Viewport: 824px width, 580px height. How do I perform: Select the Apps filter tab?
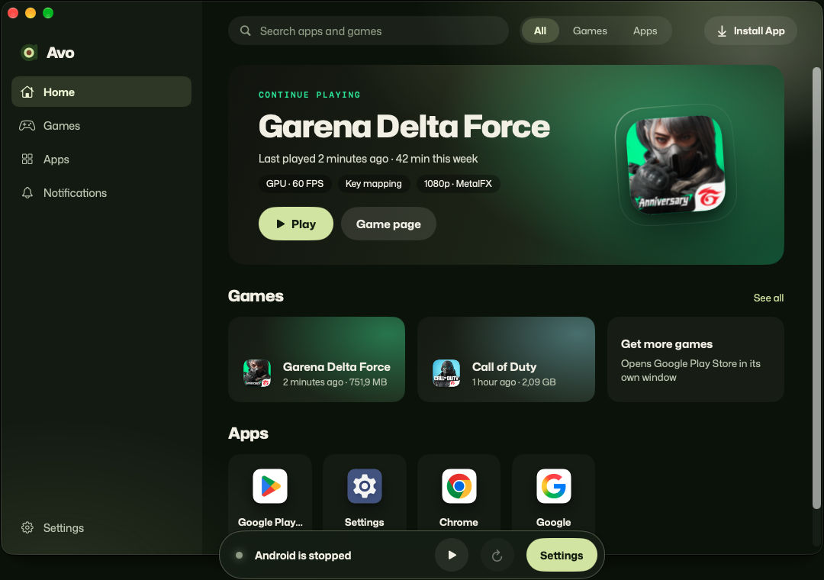coord(645,31)
